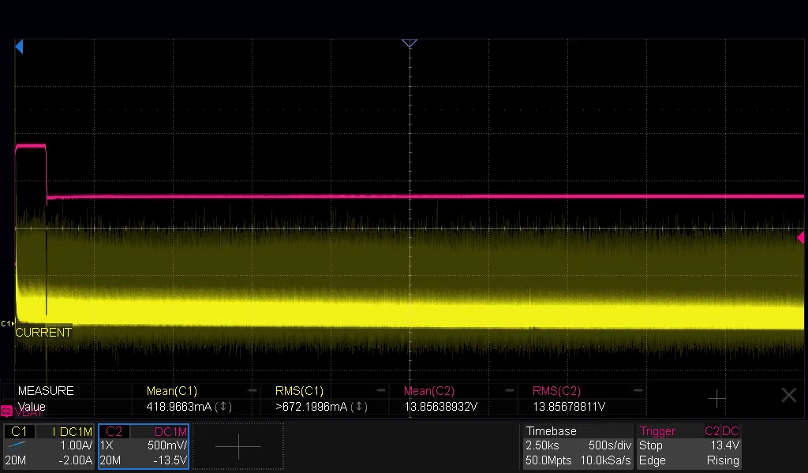Select the C1 ground level marker on left edge
Viewport: 808px width, 473px height.
[x=7, y=324]
